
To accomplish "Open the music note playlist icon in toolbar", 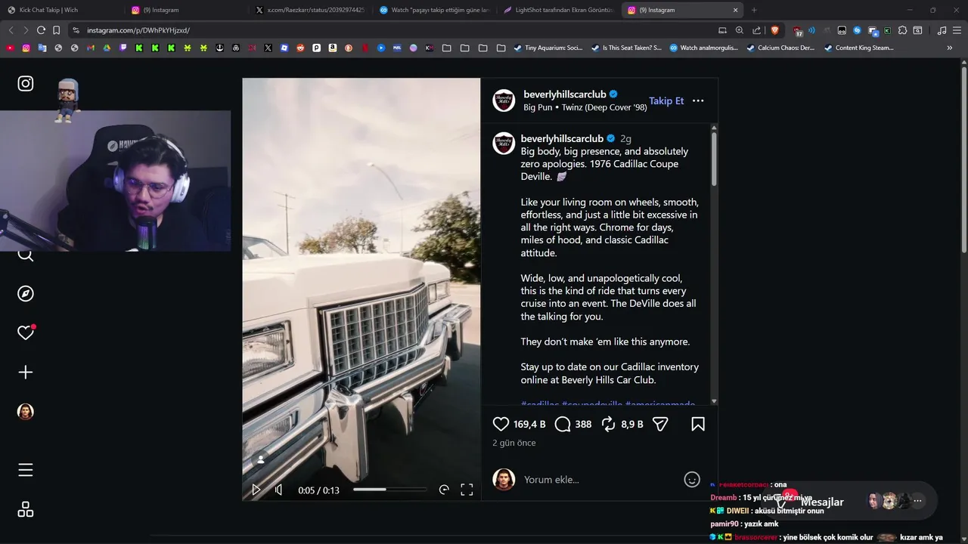I will pos(942,30).
